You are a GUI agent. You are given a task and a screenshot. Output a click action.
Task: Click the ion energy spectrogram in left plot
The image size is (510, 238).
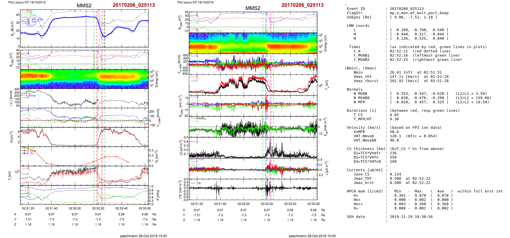pos(84,79)
